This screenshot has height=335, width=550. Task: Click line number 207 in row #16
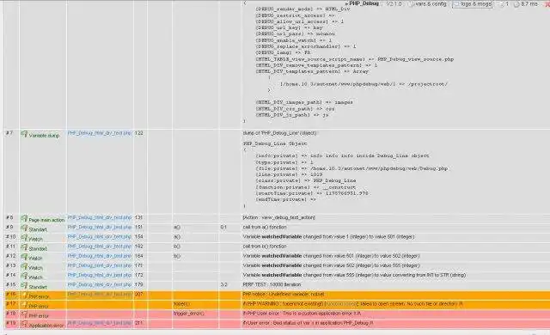[139, 295]
